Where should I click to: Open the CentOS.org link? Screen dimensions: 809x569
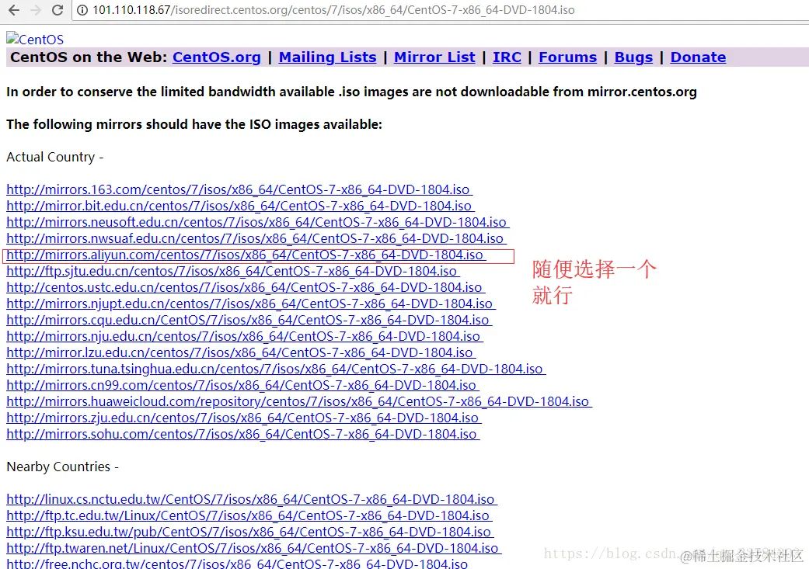[x=217, y=57]
